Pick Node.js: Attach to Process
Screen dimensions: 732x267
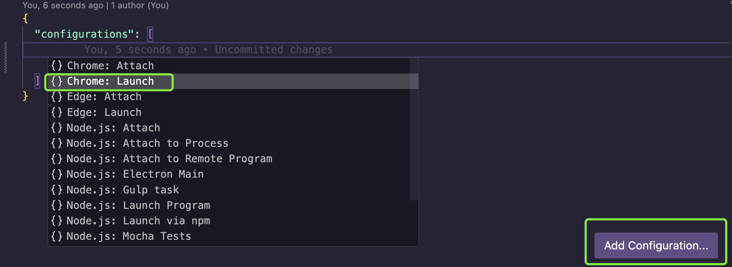tap(147, 143)
